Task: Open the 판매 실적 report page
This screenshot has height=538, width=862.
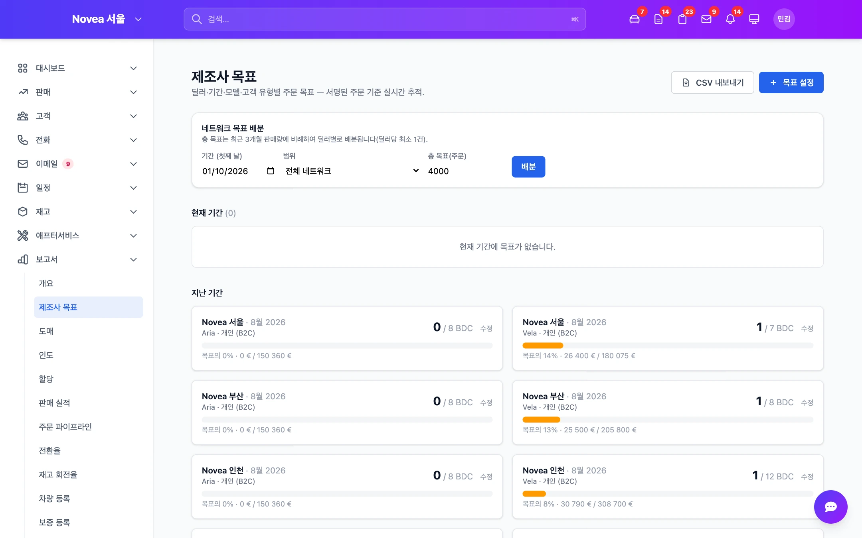Action: tap(88, 403)
